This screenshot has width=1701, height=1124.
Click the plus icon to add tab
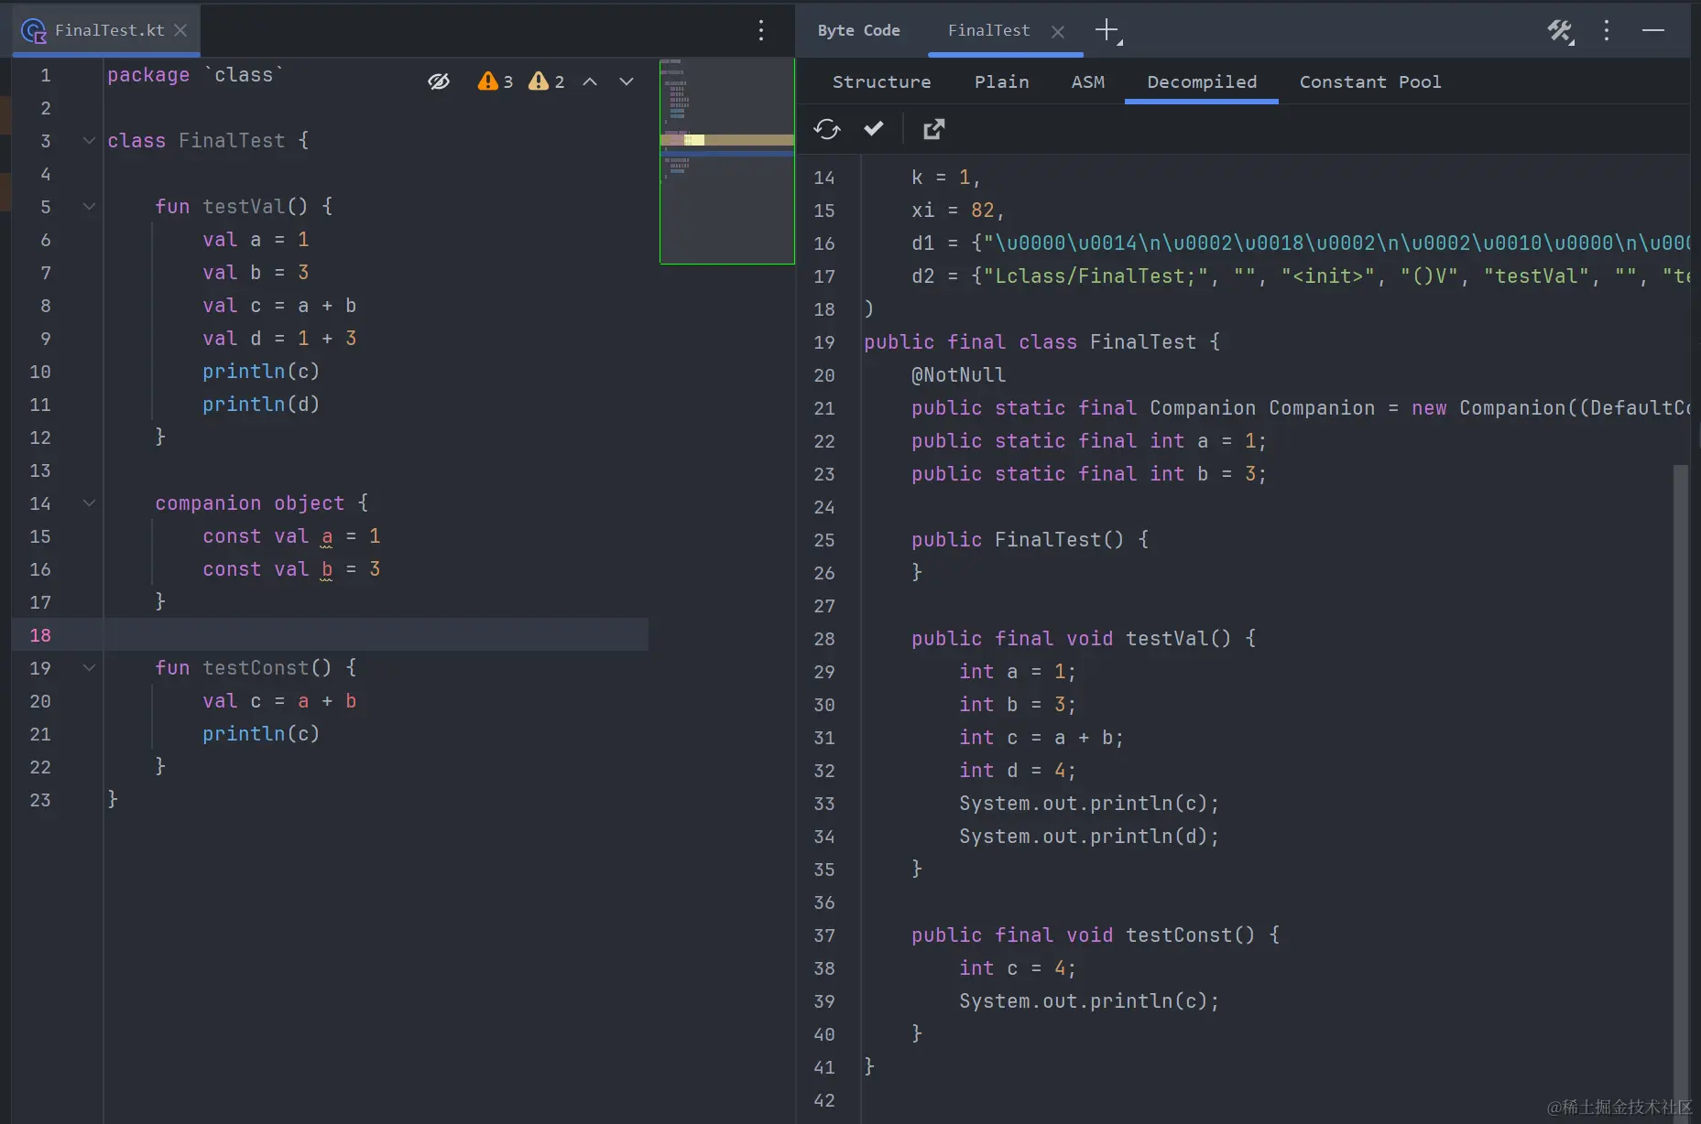click(x=1107, y=30)
